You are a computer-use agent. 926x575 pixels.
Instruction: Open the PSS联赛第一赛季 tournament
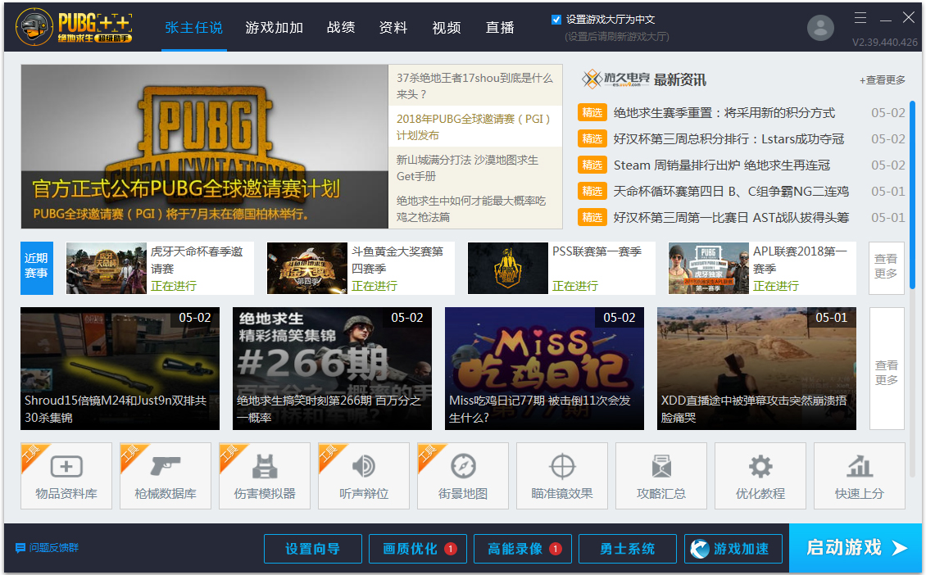coord(561,268)
